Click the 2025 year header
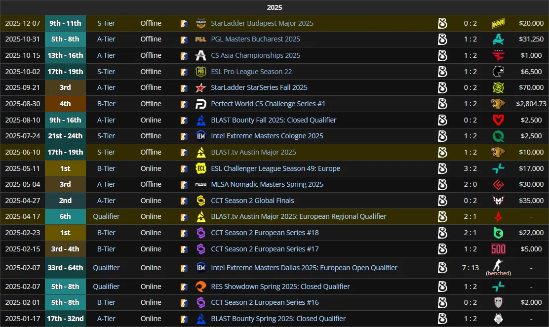This screenshot has height=327, width=549. [274, 7]
